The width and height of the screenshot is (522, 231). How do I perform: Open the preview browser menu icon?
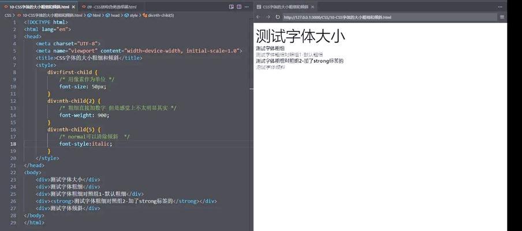click(x=502, y=17)
